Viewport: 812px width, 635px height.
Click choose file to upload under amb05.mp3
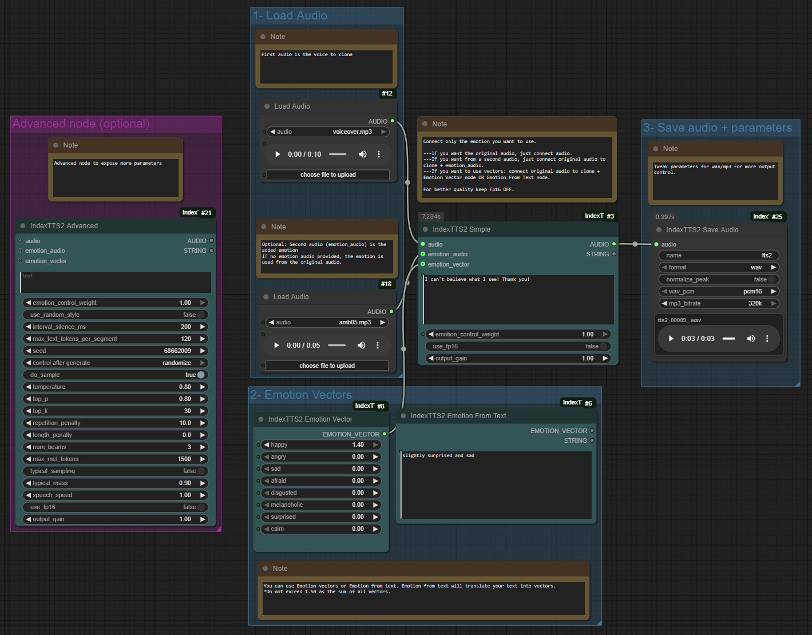[327, 366]
